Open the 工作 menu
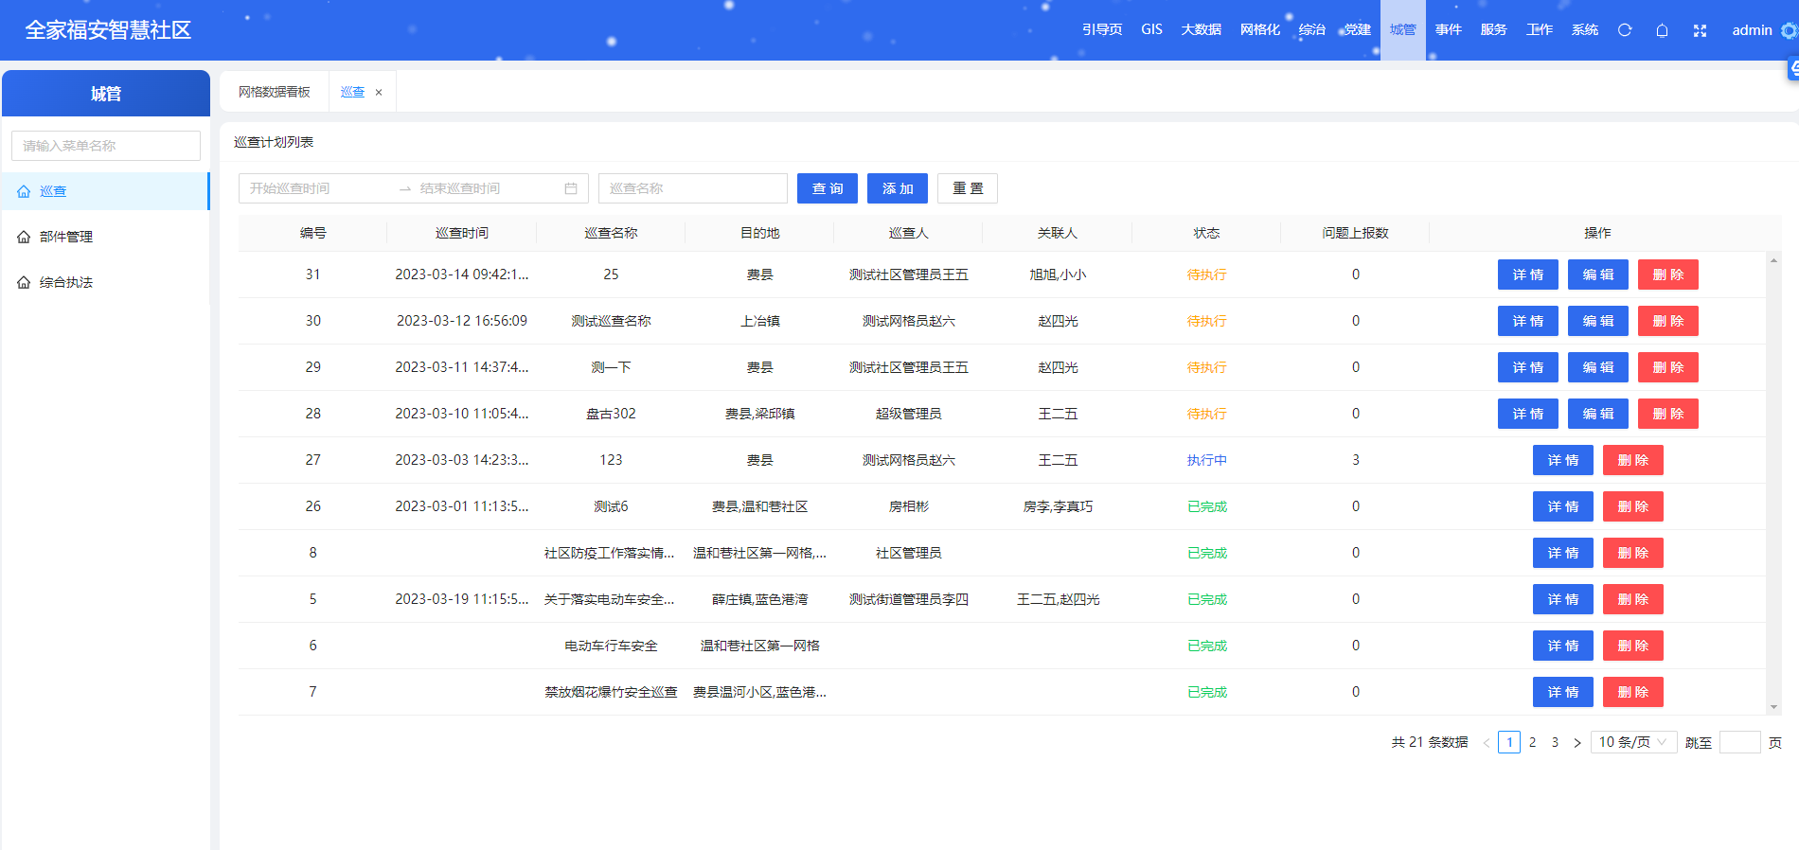This screenshot has height=850, width=1799. [1539, 30]
